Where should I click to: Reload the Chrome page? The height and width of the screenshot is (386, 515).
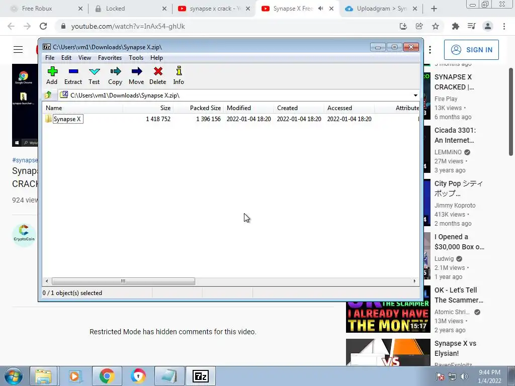point(43,26)
